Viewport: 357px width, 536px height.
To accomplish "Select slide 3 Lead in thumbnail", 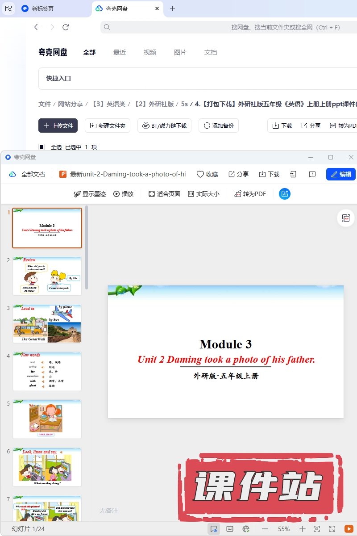I will pos(47,323).
